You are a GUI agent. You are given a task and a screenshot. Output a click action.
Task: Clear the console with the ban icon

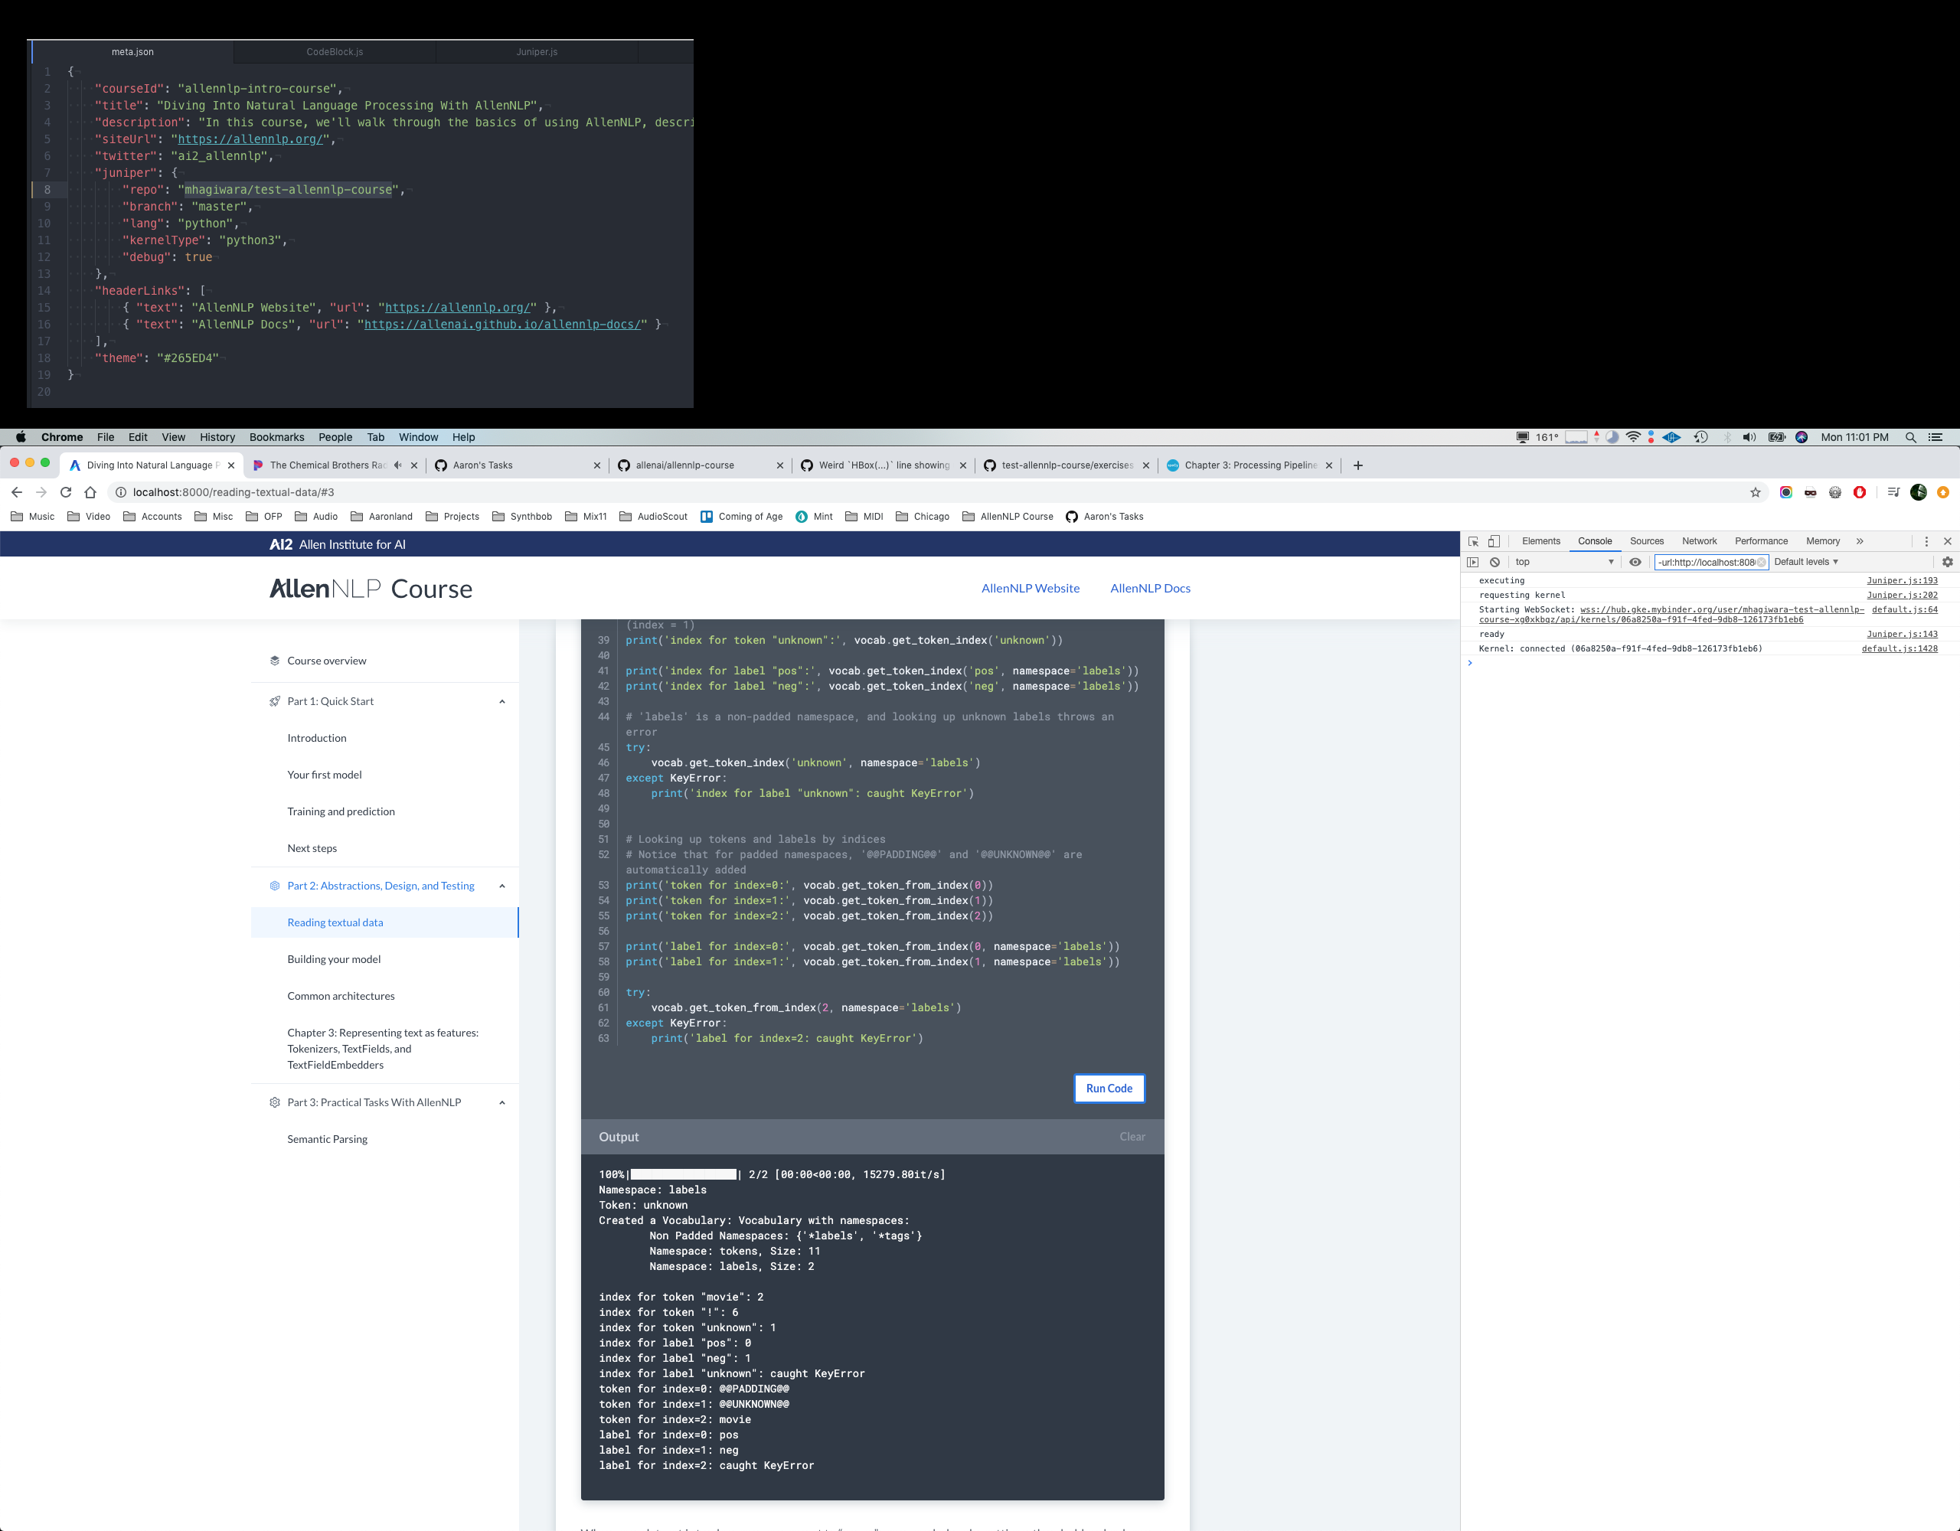(1495, 563)
